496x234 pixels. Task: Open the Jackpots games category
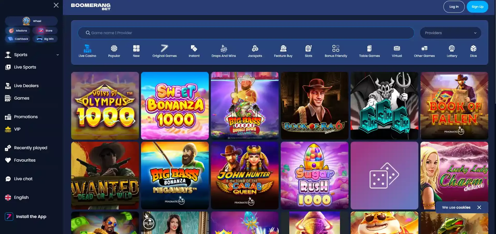(255, 51)
